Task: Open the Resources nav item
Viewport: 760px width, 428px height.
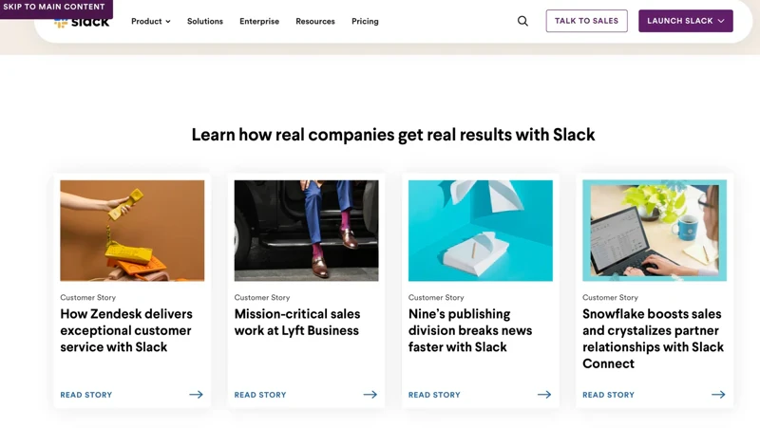Action: tap(315, 21)
